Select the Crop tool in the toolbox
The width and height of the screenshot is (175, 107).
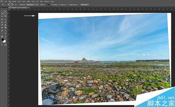coord(2,16)
